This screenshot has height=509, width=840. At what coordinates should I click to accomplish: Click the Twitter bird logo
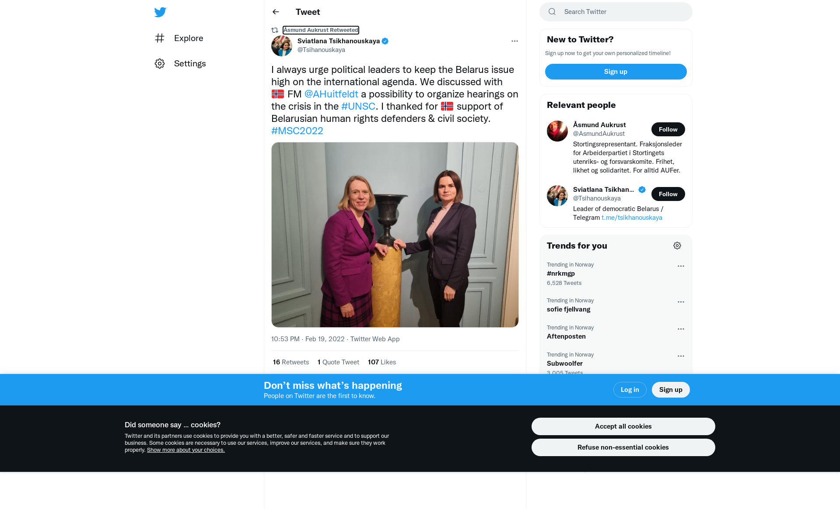pos(160,12)
